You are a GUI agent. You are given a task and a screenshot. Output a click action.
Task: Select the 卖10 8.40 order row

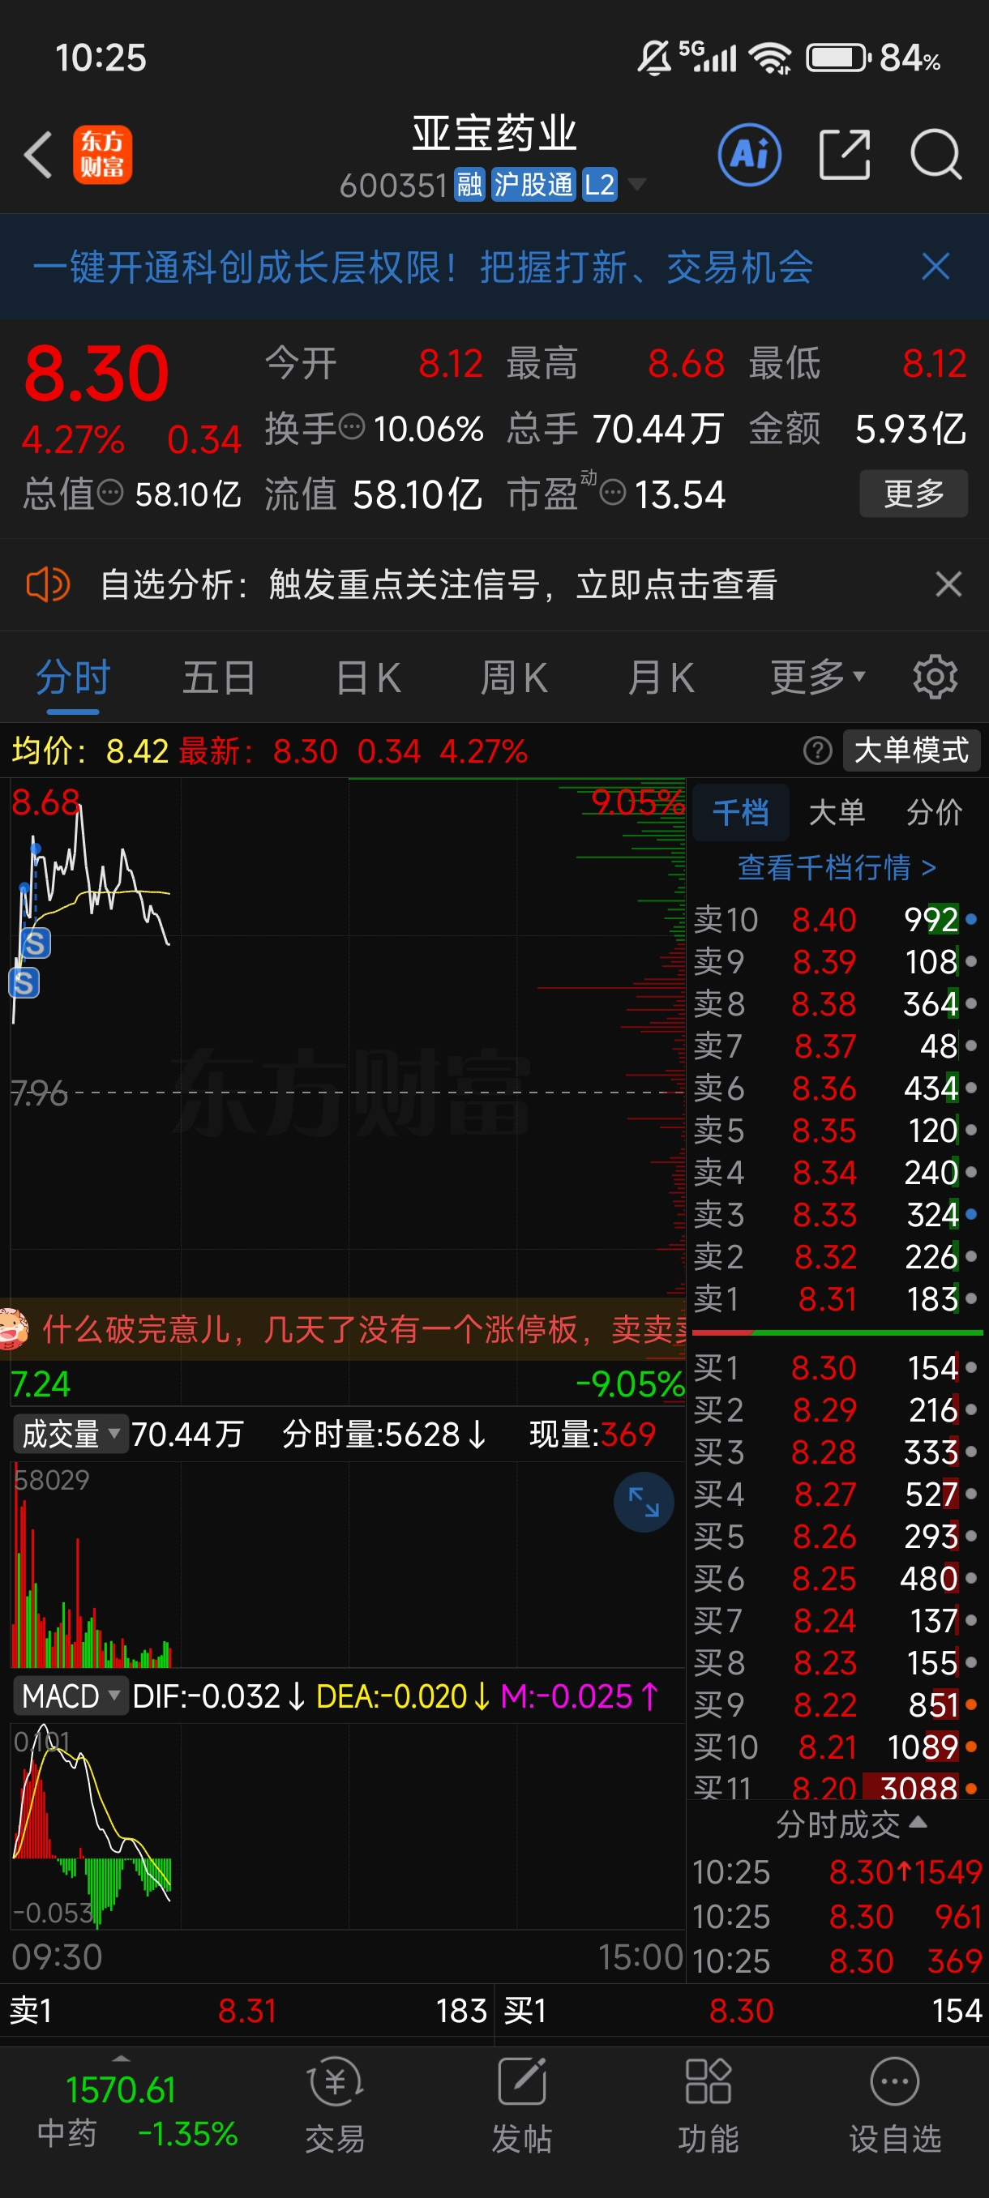837,920
